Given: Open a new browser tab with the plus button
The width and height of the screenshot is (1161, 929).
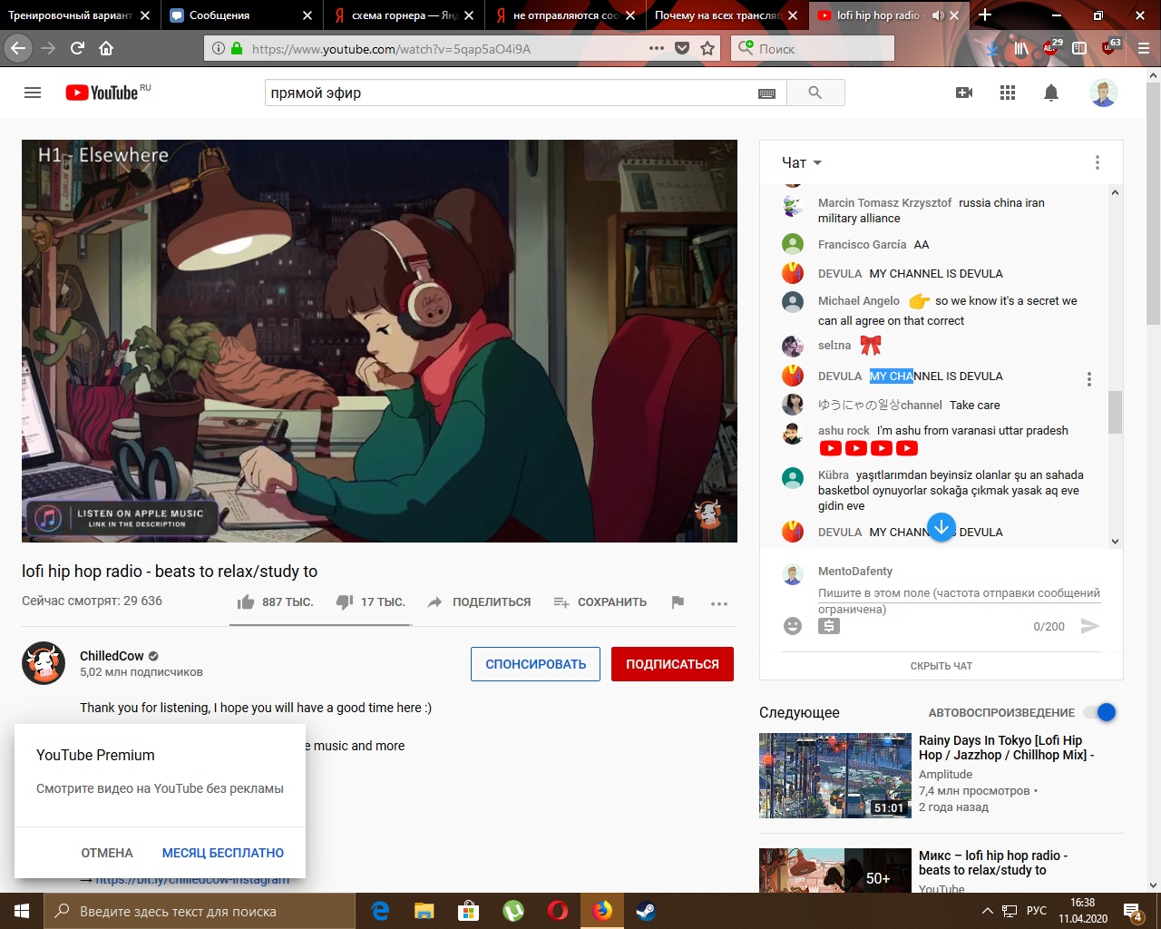Looking at the screenshot, I should pyautogui.click(x=985, y=15).
